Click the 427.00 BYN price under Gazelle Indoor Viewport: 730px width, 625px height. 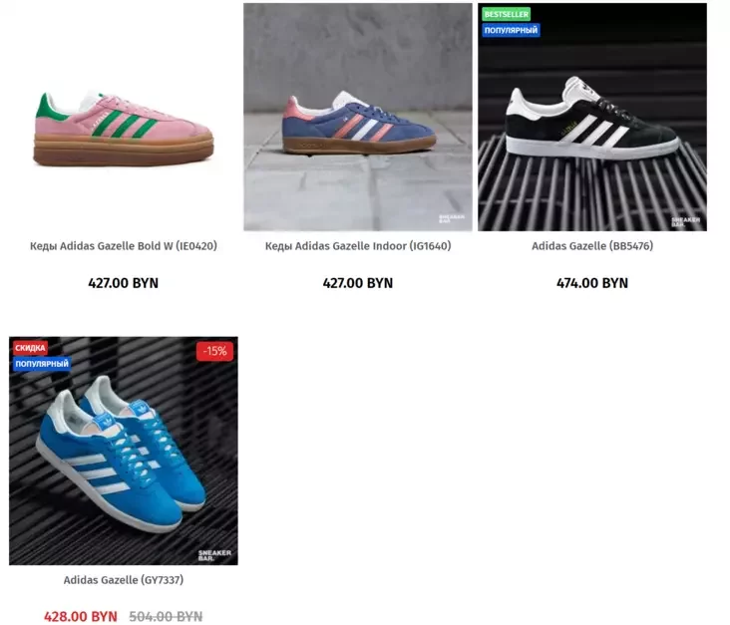[358, 283]
